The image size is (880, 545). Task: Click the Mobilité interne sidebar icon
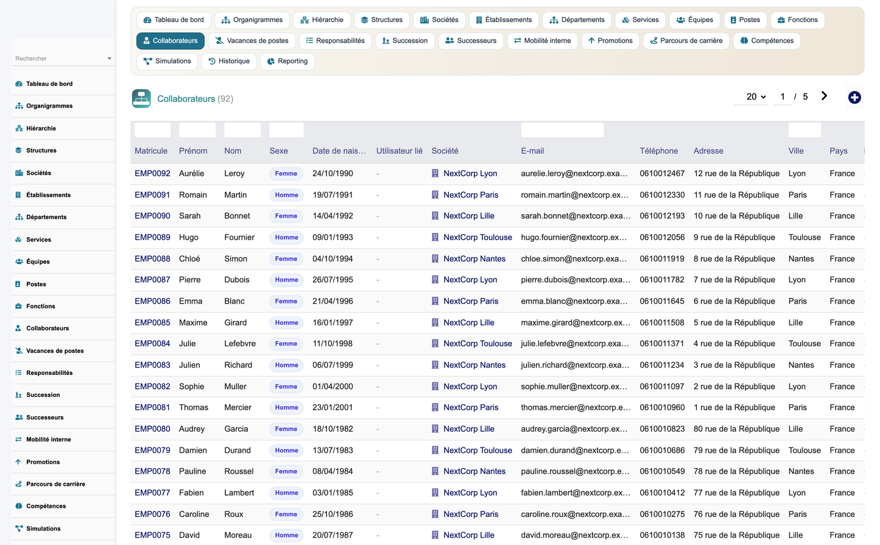tap(19, 440)
